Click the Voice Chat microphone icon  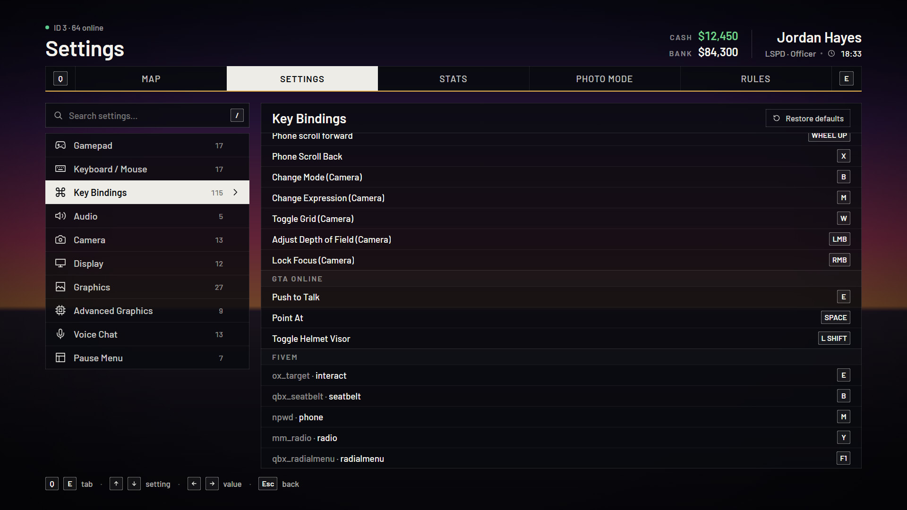pyautogui.click(x=60, y=334)
